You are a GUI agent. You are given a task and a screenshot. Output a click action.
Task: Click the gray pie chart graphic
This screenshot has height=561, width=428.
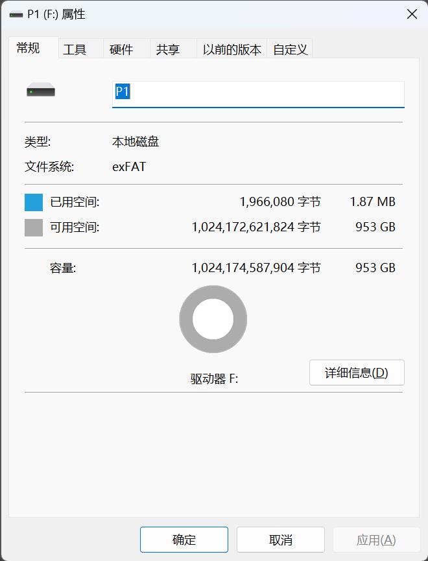point(213,319)
